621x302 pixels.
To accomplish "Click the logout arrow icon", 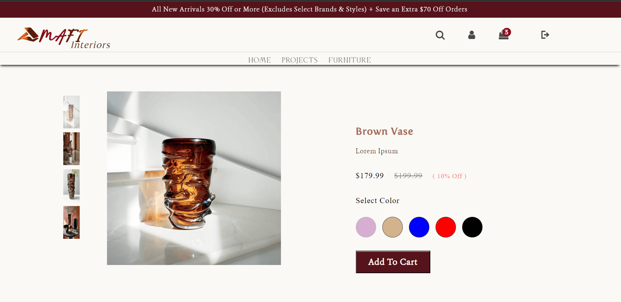I will pyautogui.click(x=545, y=35).
